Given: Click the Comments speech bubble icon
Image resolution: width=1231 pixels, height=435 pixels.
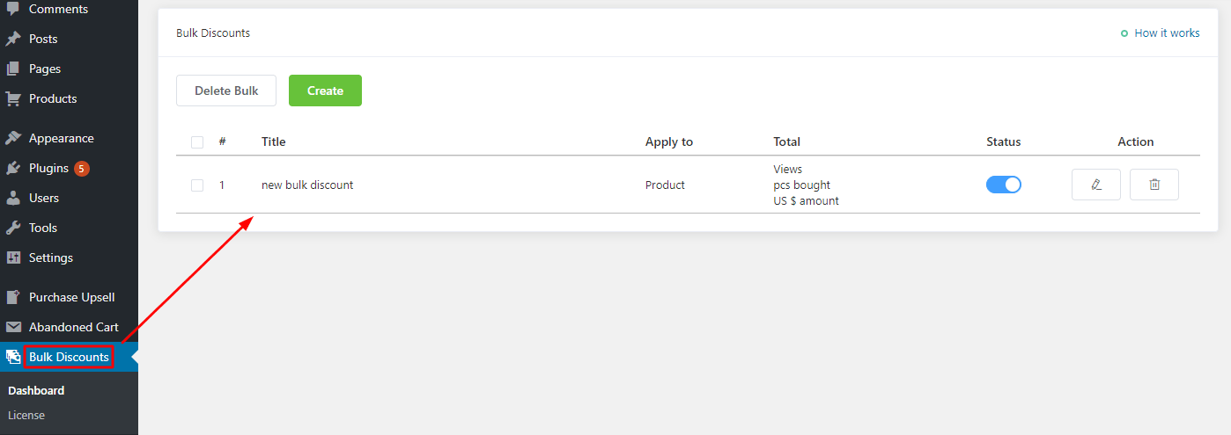Looking at the screenshot, I should (13, 9).
